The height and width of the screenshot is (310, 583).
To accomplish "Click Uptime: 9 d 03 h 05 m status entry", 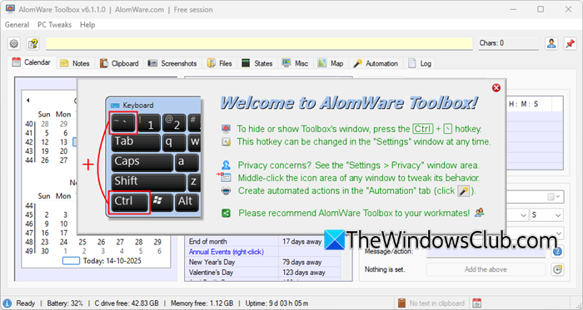I will (277, 303).
